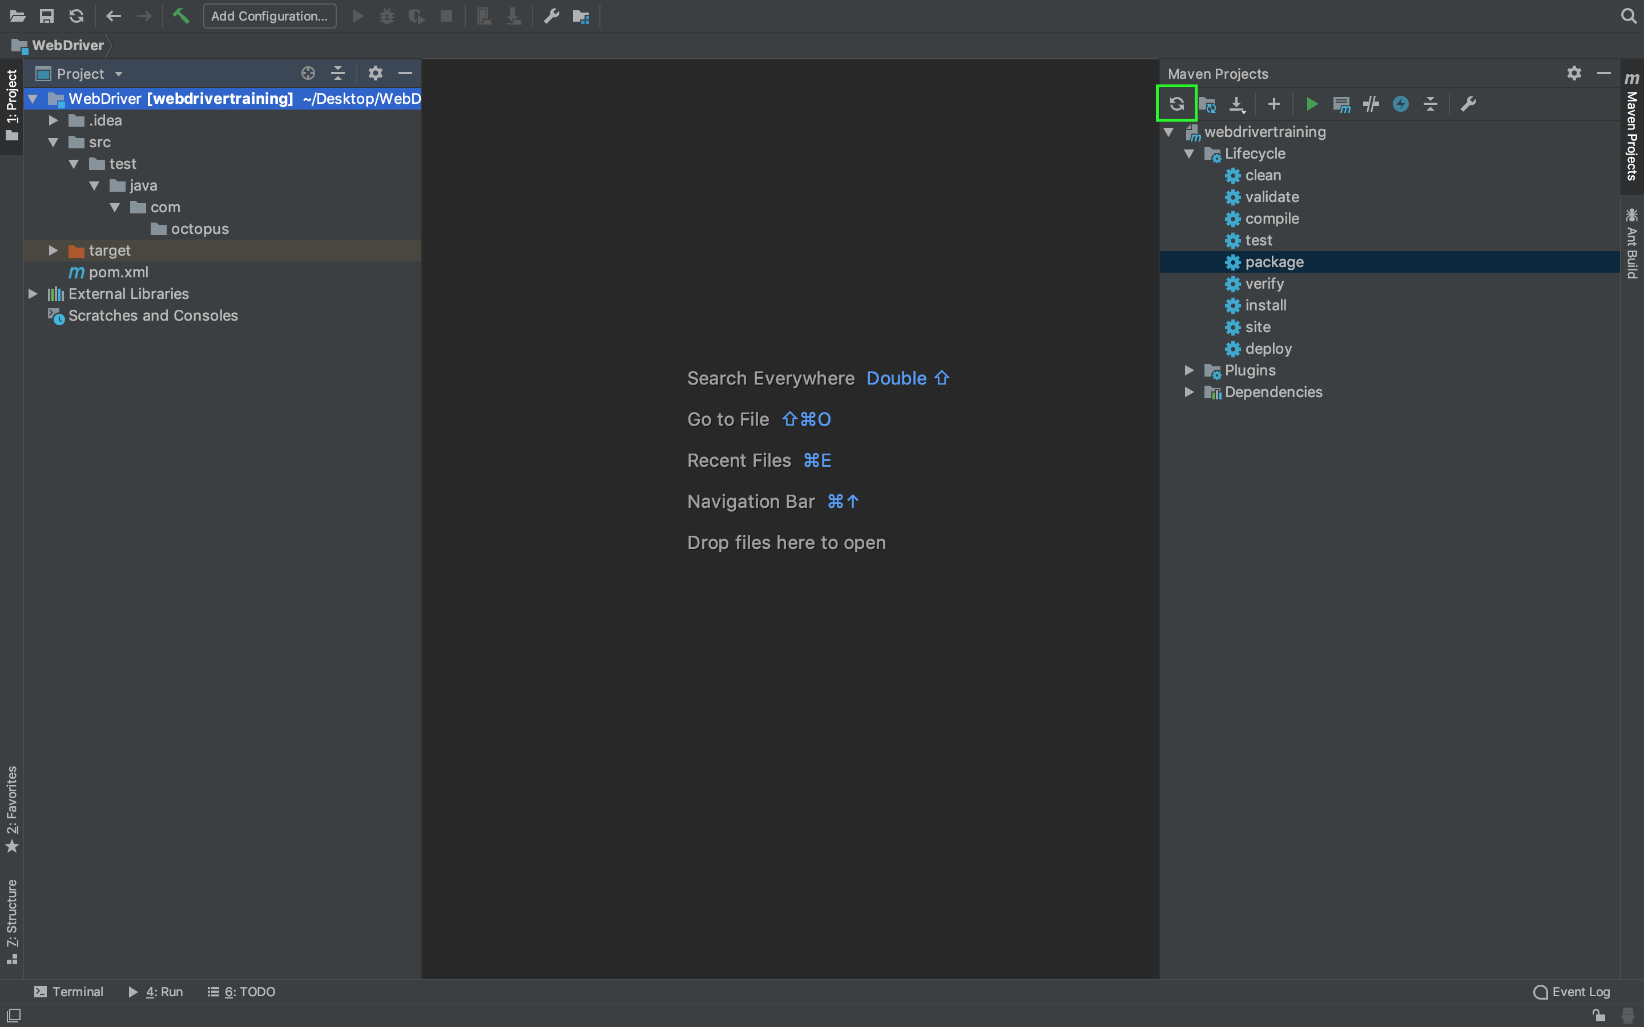Click the Add Configuration button
1644x1027 pixels.
pos(269,15)
